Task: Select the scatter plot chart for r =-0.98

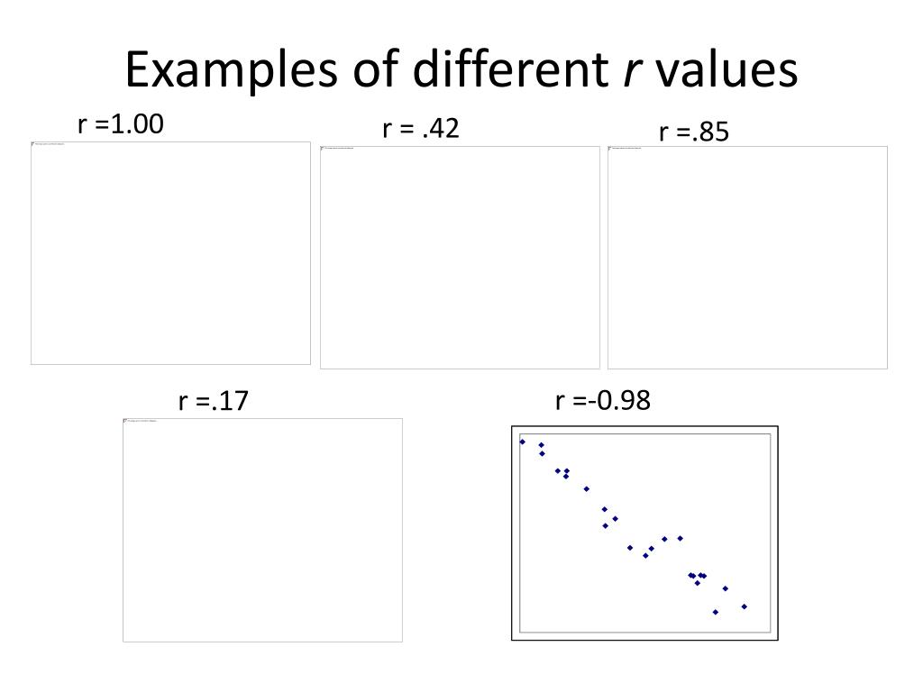Action: pos(644,533)
